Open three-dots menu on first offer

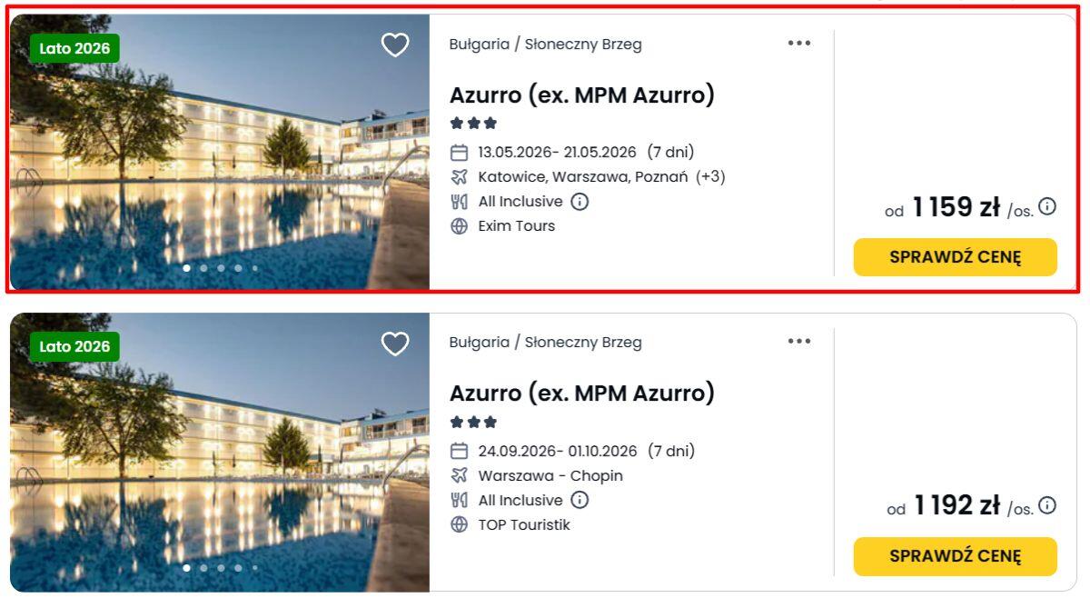point(799,43)
